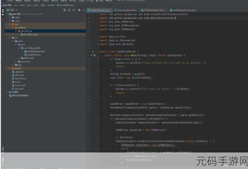Click the run gutter arrow beside class JavaFileParser
The width and height of the screenshot is (248, 169).
(93, 52)
